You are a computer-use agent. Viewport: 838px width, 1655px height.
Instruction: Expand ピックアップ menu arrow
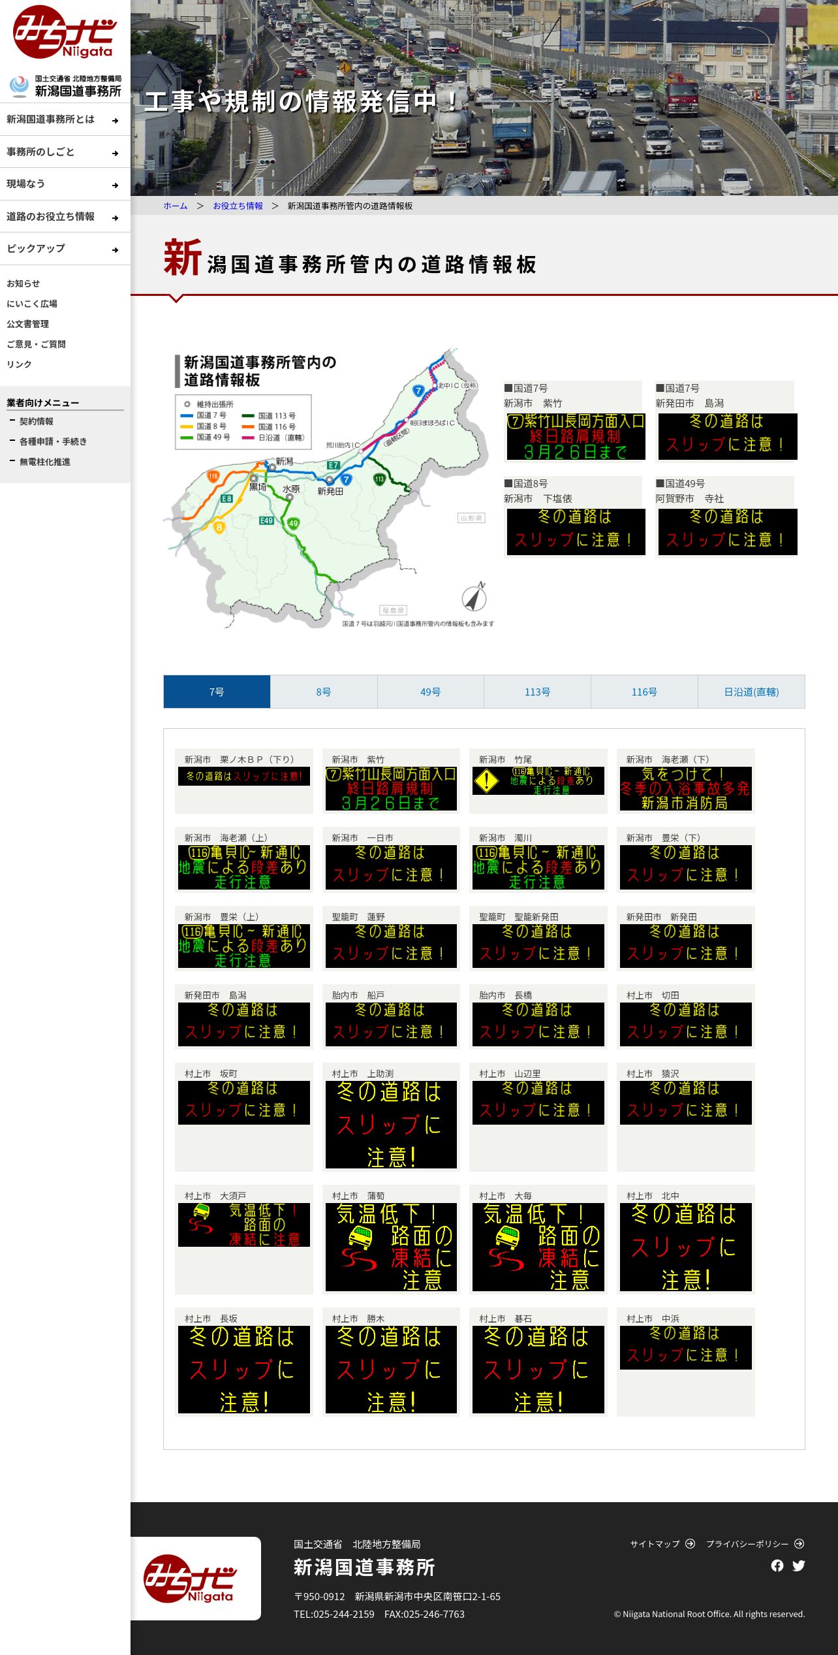pyautogui.click(x=115, y=250)
